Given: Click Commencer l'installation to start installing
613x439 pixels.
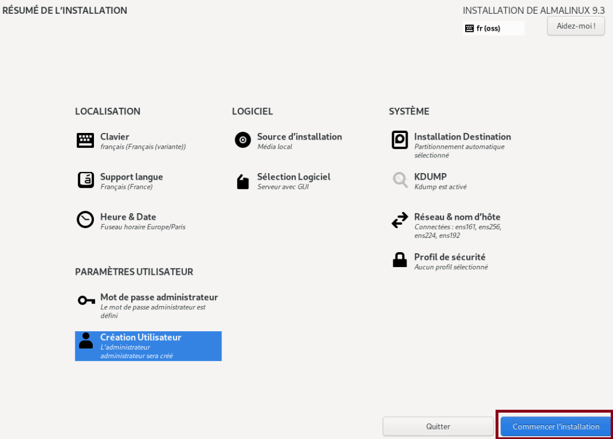Looking at the screenshot, I should (554, 426).
